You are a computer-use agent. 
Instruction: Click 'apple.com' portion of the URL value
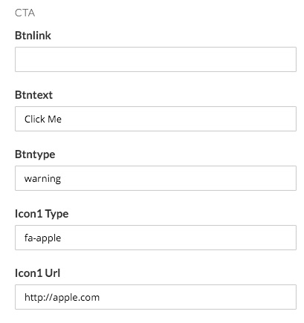coord(77,298)
